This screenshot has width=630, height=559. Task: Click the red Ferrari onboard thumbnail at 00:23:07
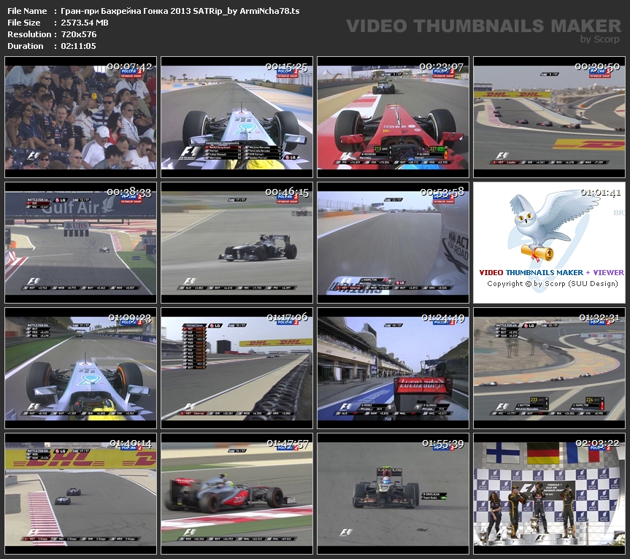(x=393, y=117)
